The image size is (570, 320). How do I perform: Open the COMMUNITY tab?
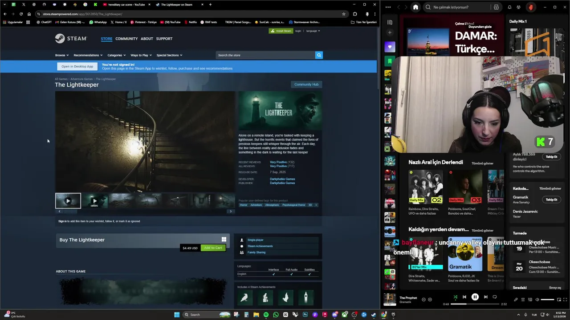(126, 39)
